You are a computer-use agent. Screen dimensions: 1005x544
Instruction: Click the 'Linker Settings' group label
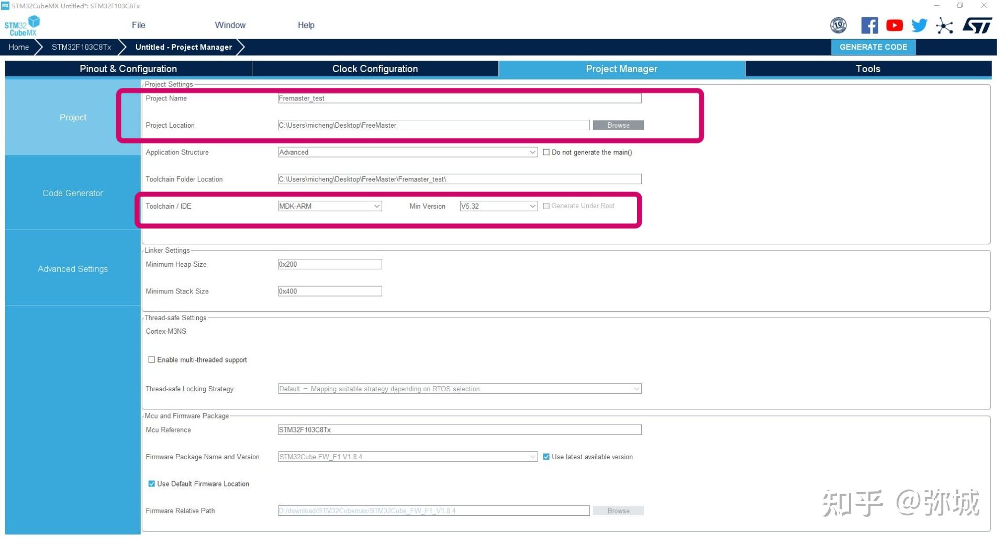167,250
